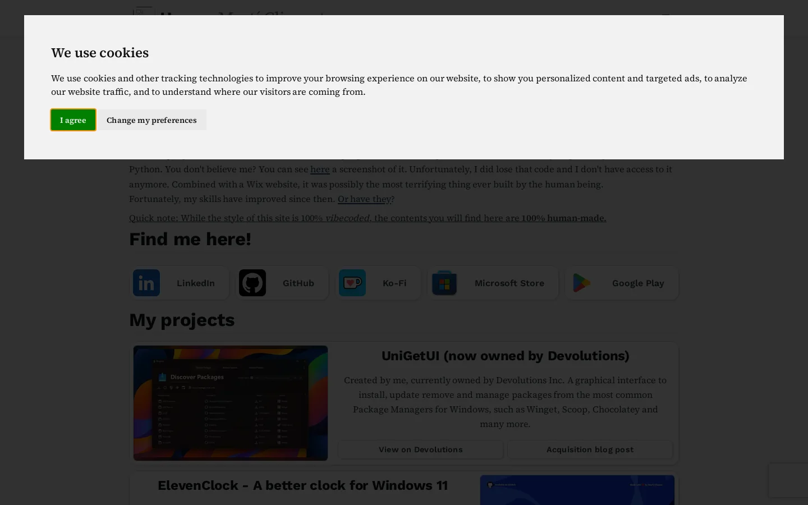Open the LinkedIn text label
This screenshot has width=808, height=505.
point(196,283)
